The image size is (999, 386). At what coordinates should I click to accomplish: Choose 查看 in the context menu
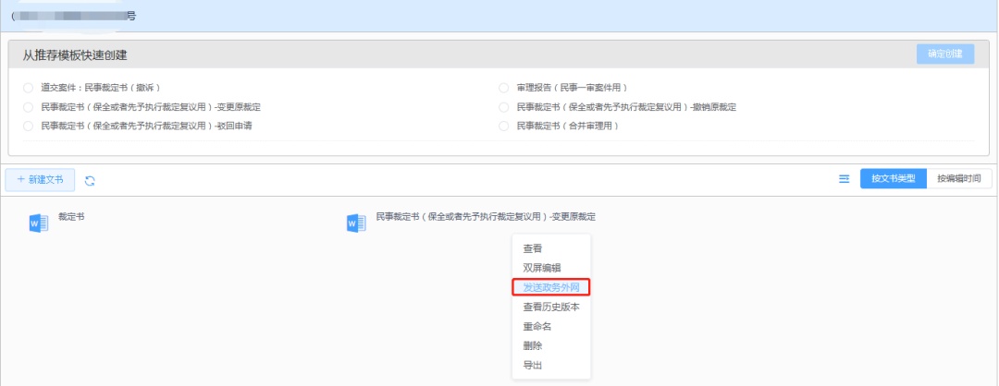point(533,248)
